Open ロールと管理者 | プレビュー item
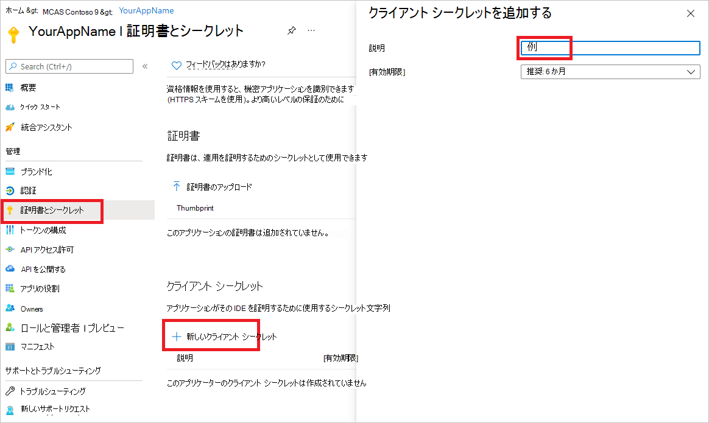This screenshot has width=709, height=423. [x=72, y=328]
